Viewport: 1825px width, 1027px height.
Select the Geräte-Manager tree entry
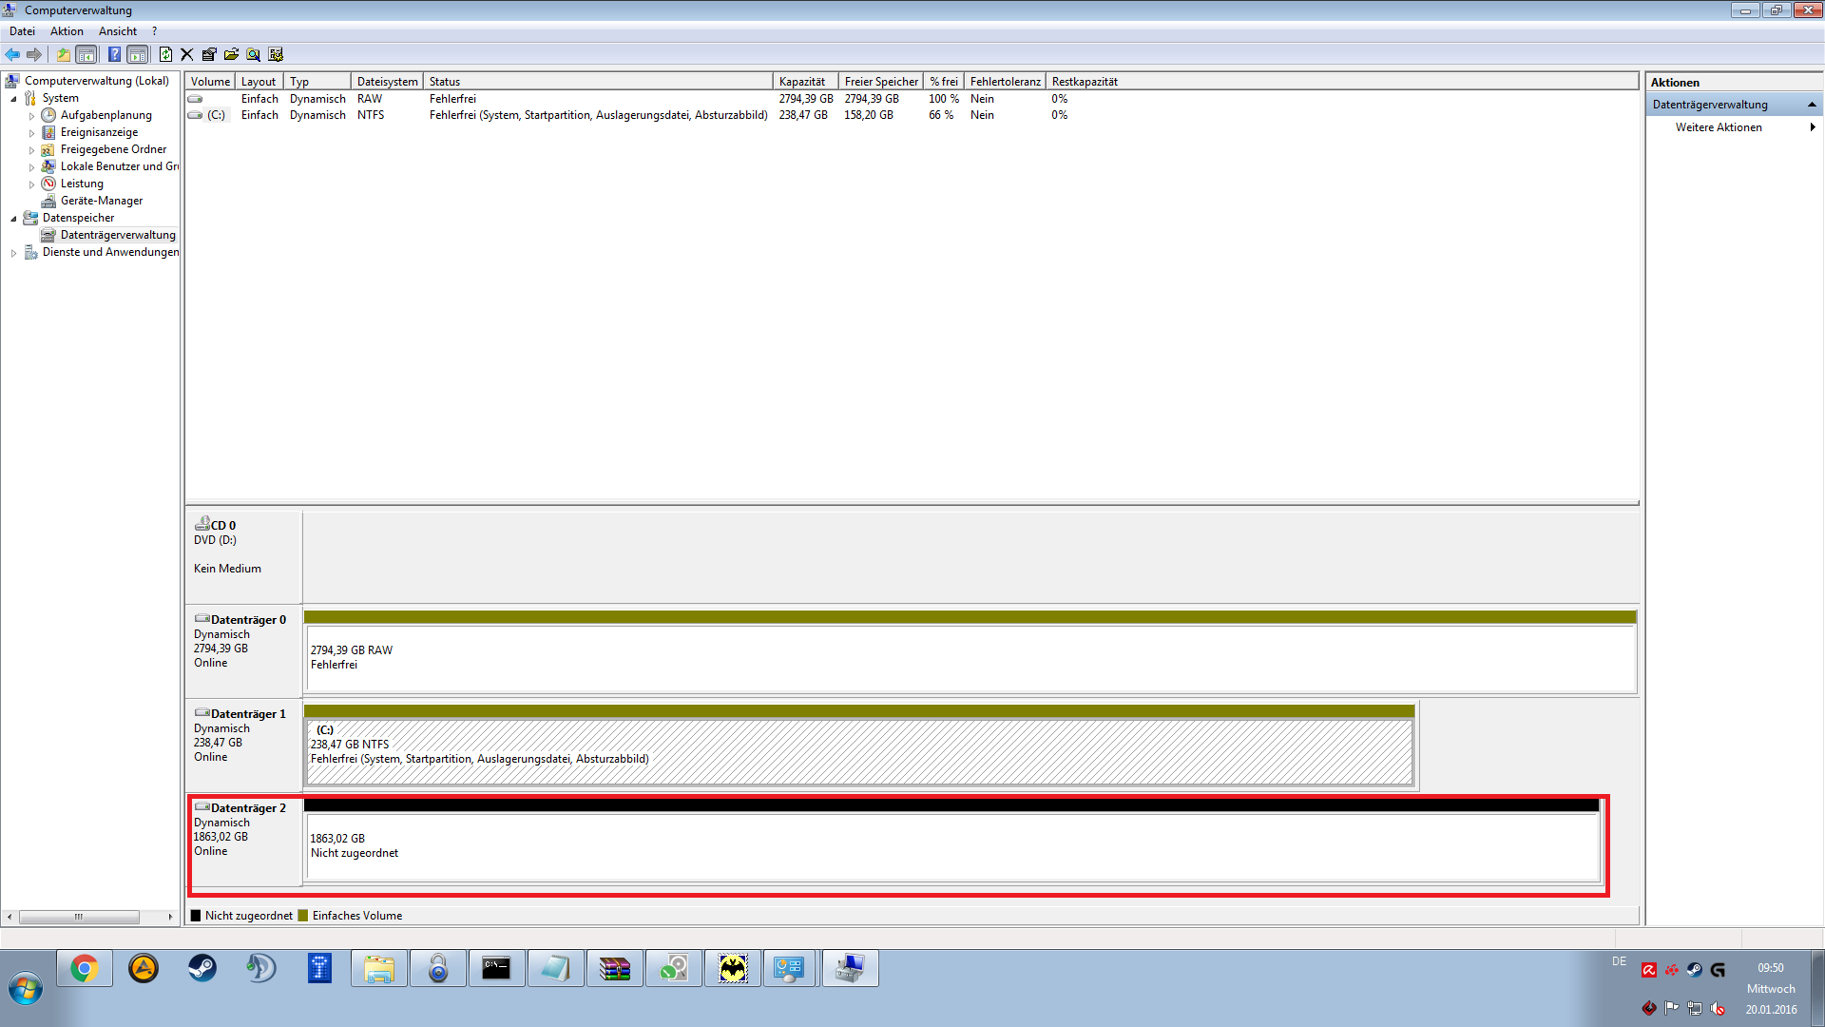[x=101, y=201]
